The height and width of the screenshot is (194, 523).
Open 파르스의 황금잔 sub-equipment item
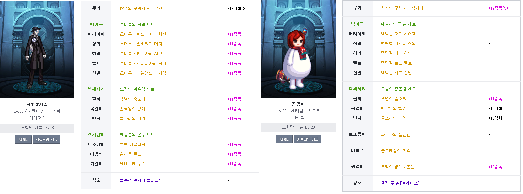[396, 134]
